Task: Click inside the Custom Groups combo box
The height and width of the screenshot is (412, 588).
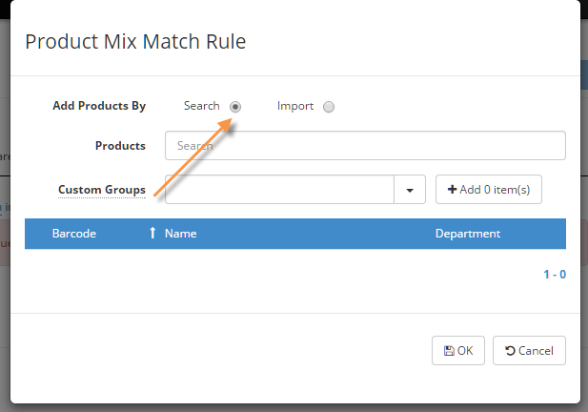Action: click(x=280, y=190)
